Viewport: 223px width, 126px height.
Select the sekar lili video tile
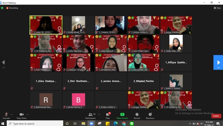coord(46,25)
